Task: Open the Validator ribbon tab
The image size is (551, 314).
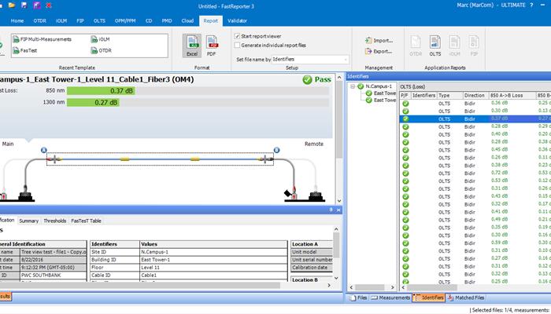Action: [x=237, y=20]
